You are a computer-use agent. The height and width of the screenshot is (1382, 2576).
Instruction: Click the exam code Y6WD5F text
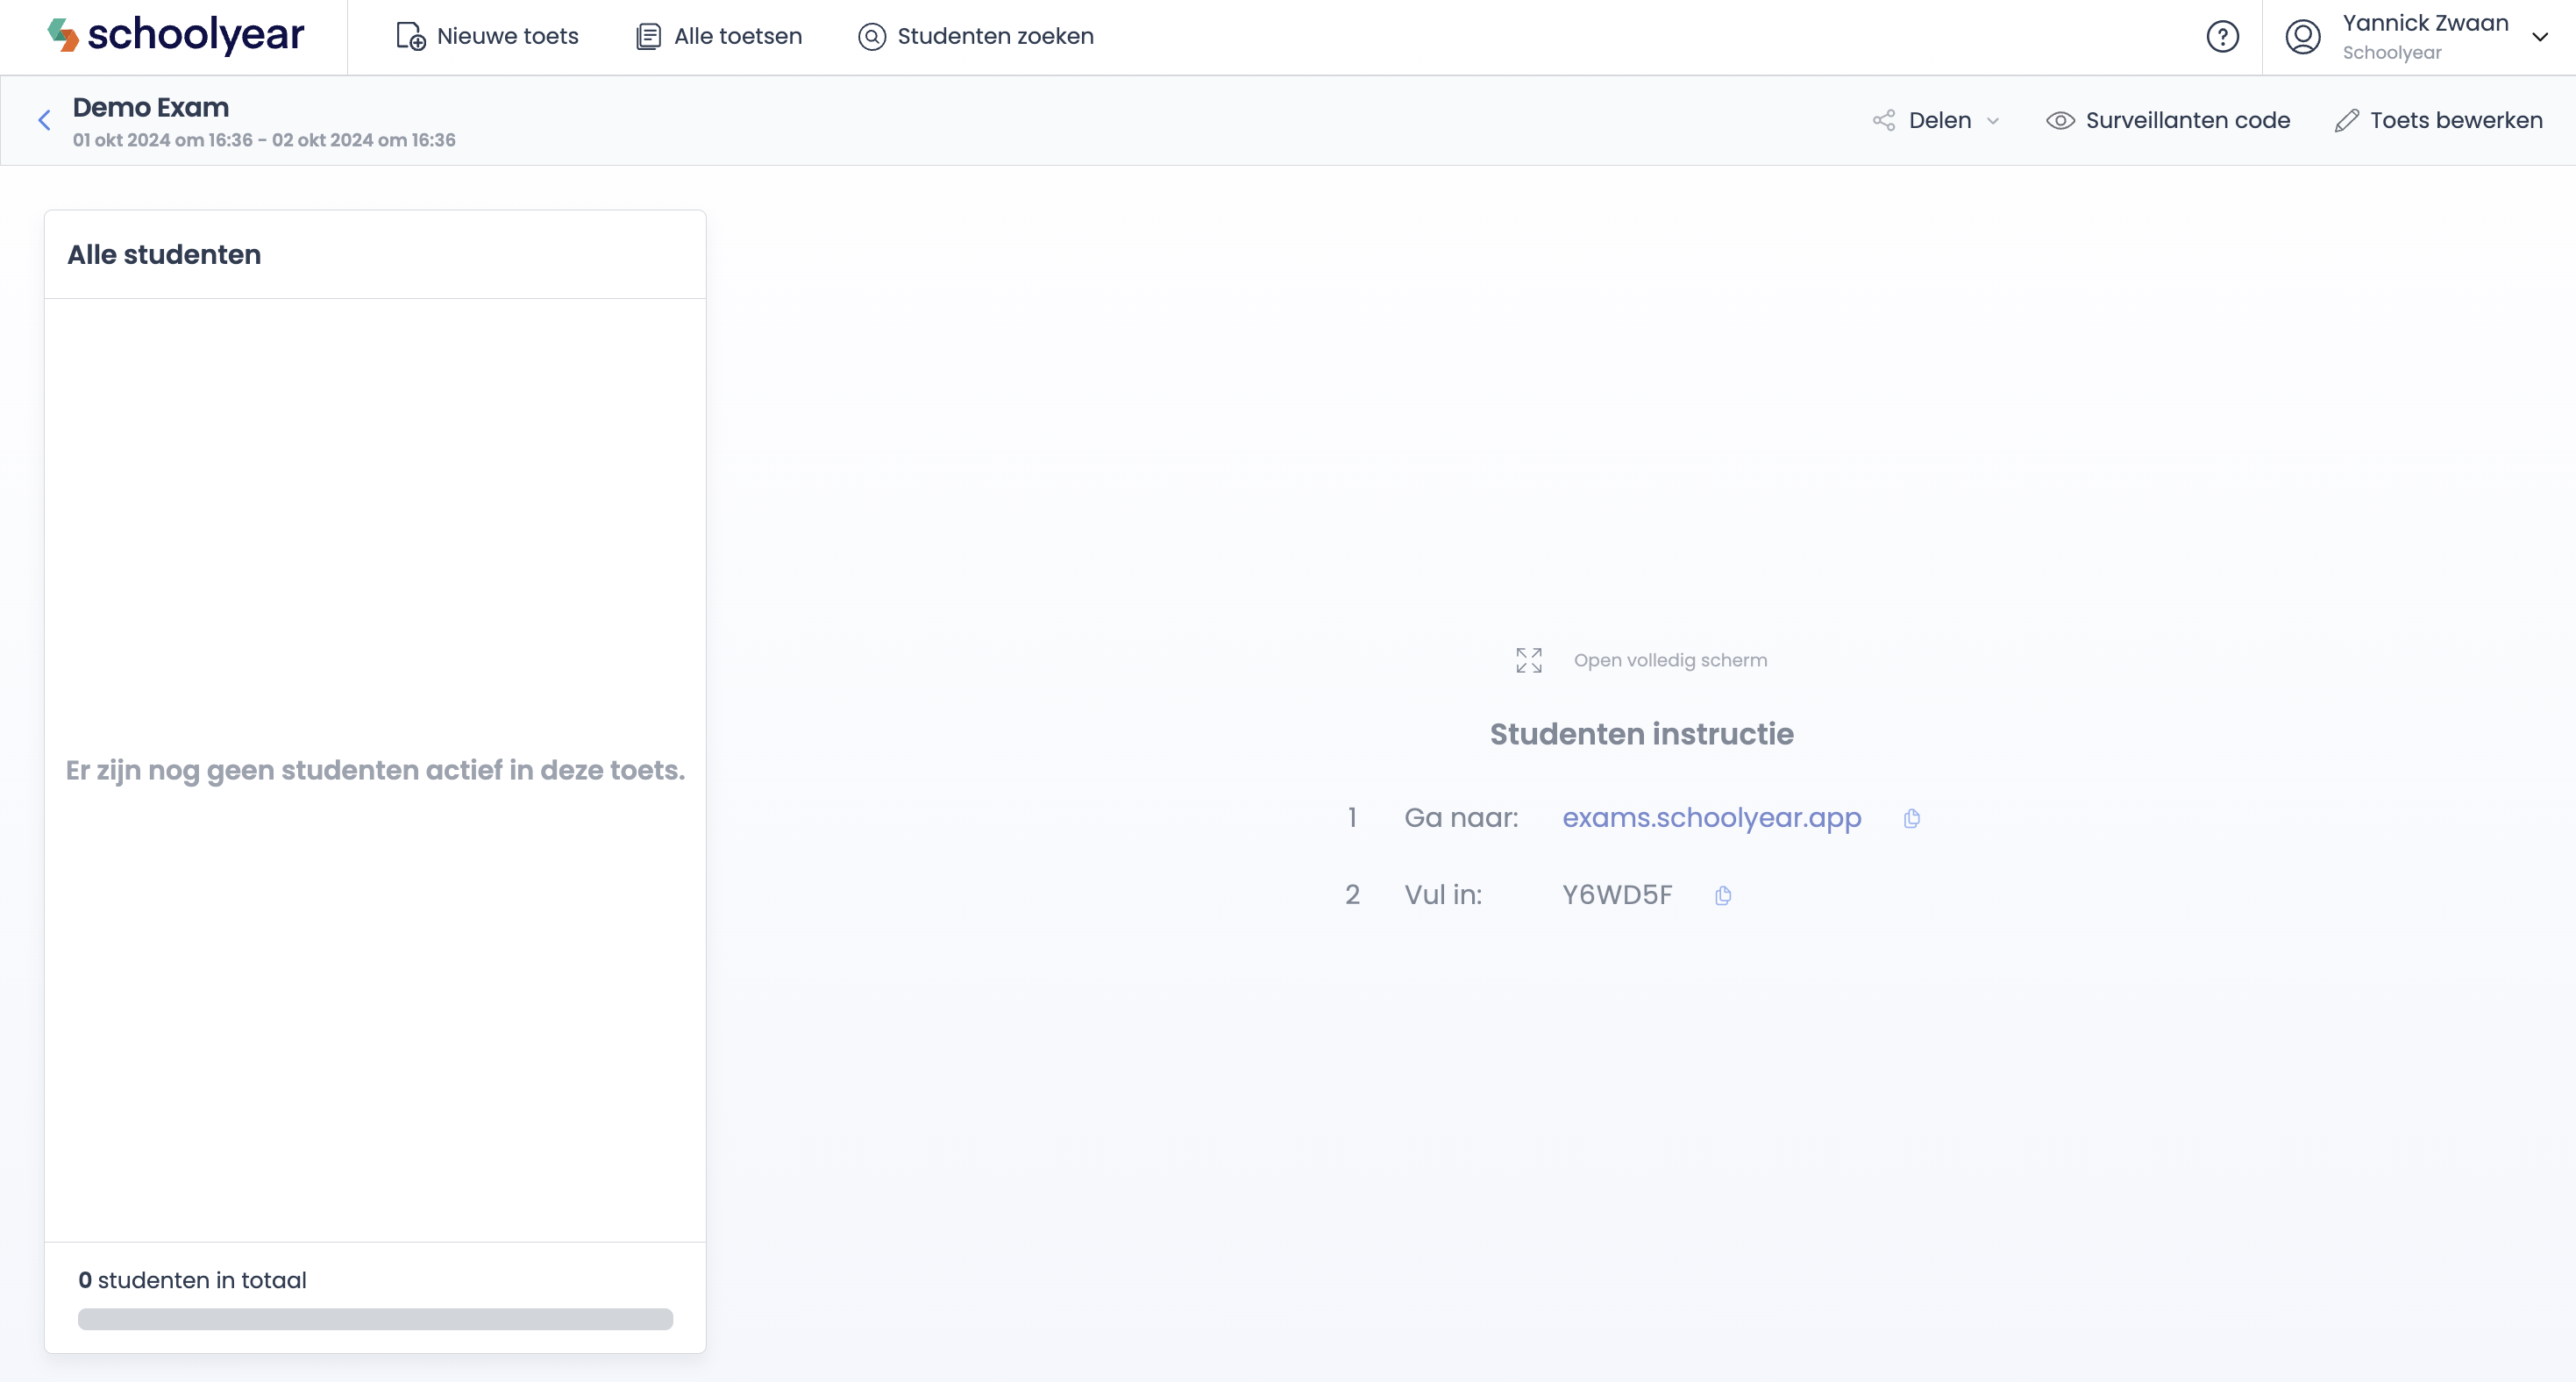tap(1617, 894)
